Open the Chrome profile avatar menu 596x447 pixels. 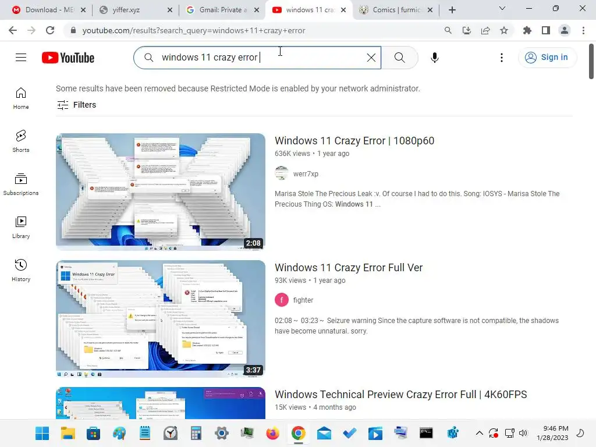[x=565, y=30]
